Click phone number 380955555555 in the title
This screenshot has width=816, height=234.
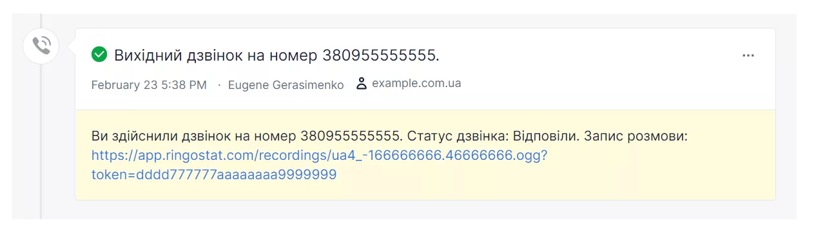coord(380,55)
